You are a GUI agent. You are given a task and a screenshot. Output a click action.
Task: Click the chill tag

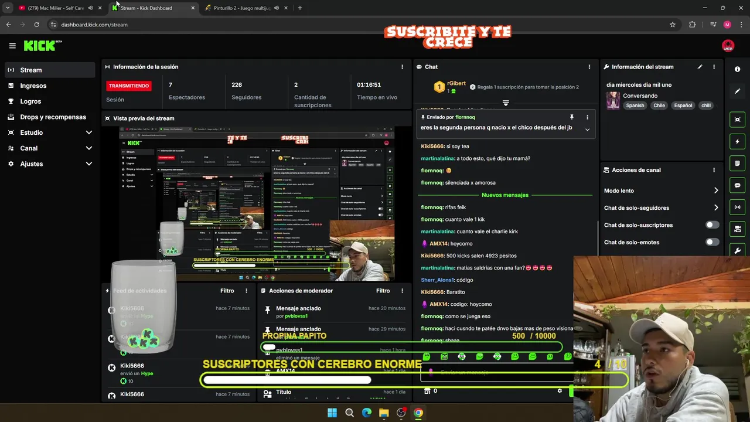click(706, 105)
